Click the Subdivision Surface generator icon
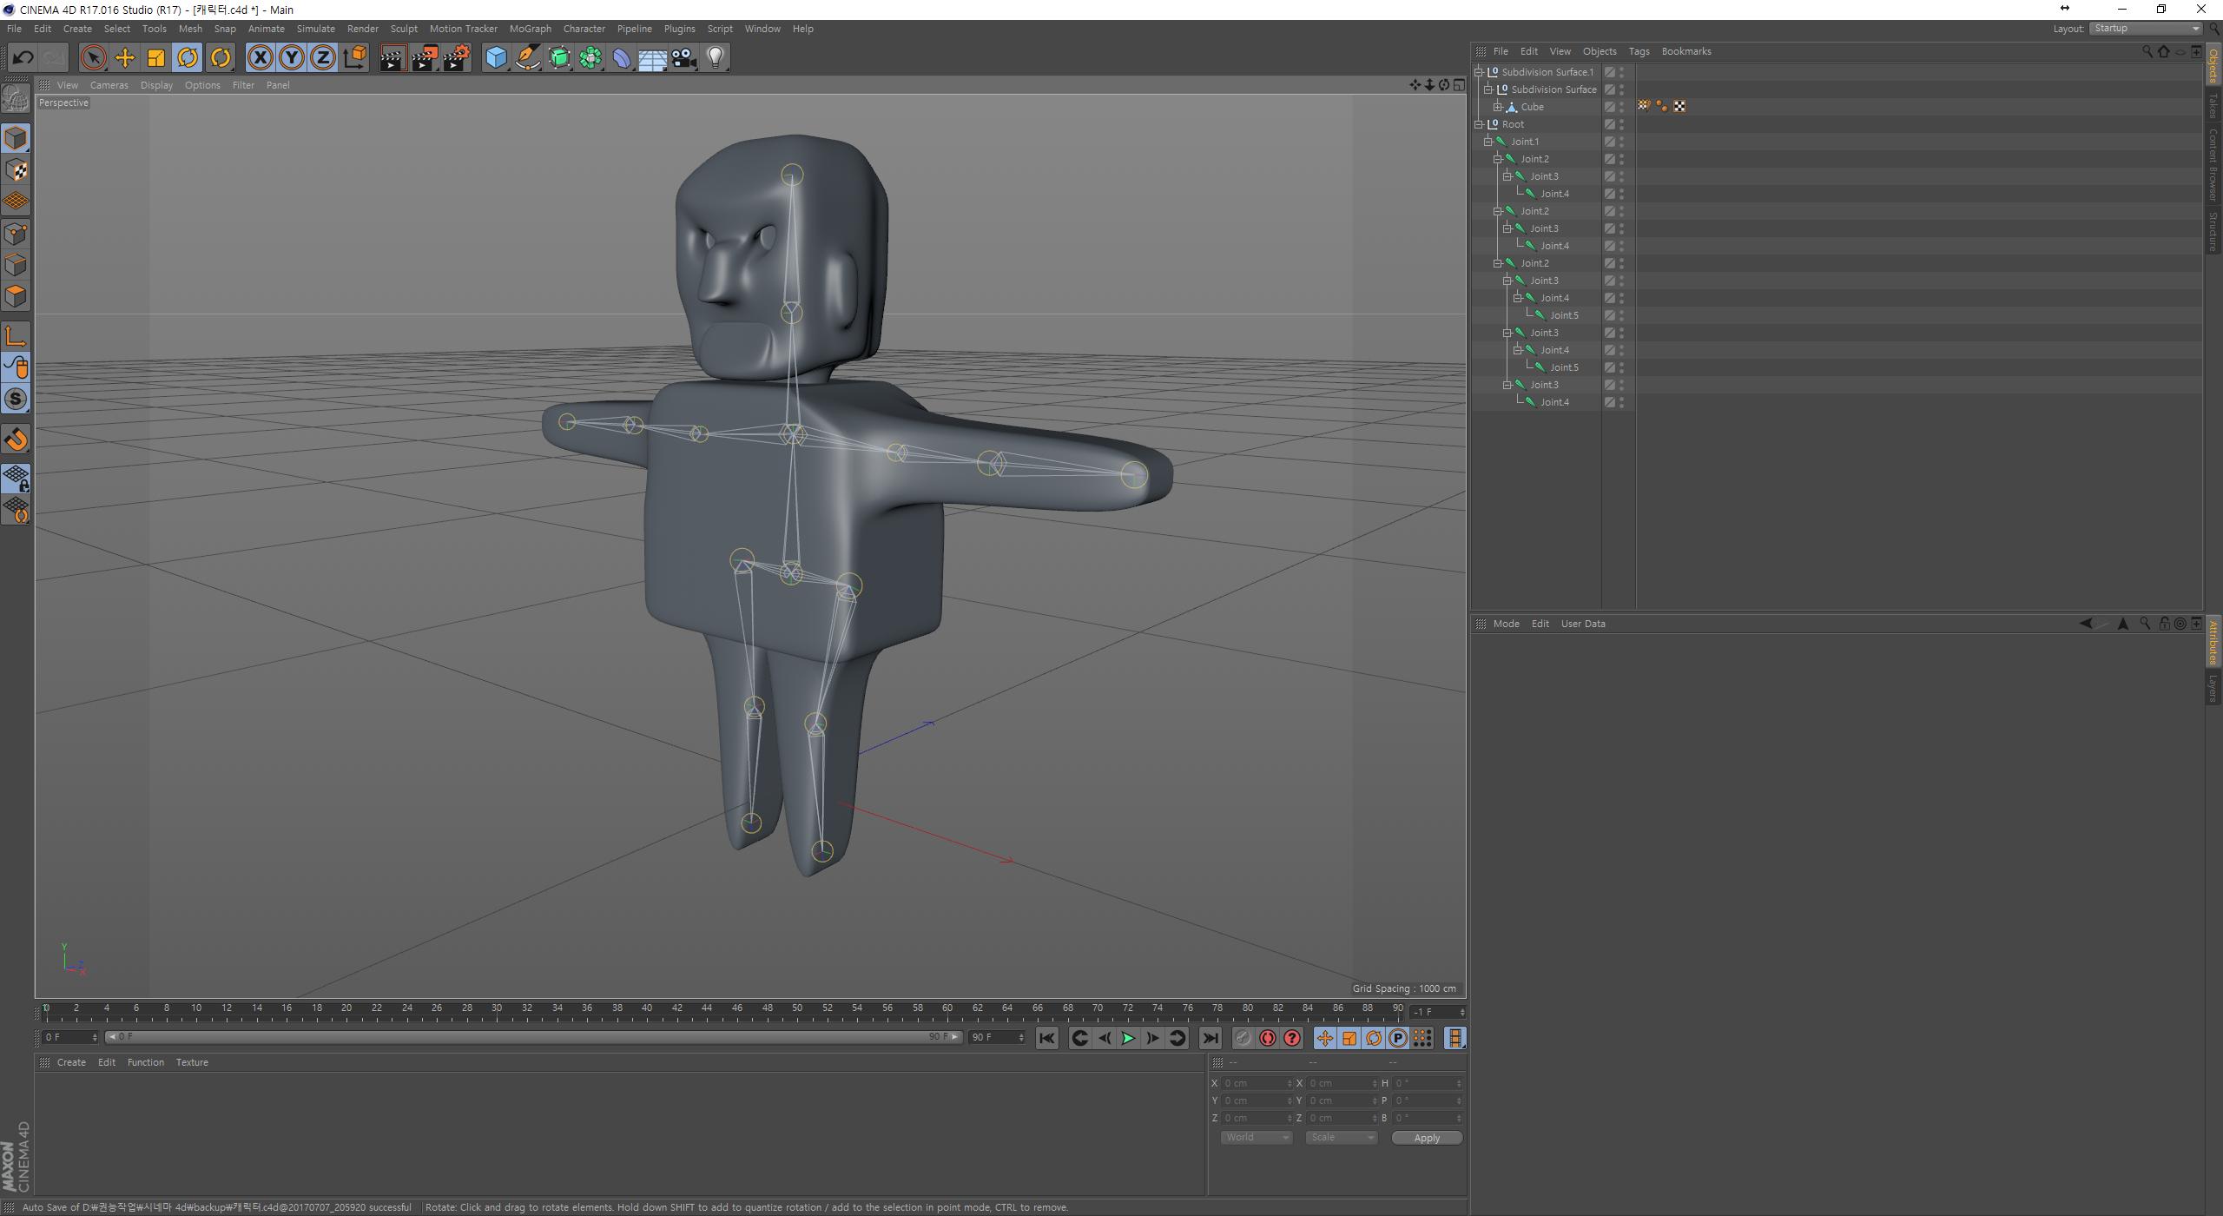 pos(559,58)
